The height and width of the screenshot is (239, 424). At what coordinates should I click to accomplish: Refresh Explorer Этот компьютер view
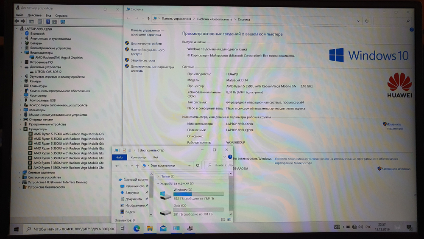pyautogui.click(x=198, y=166)
